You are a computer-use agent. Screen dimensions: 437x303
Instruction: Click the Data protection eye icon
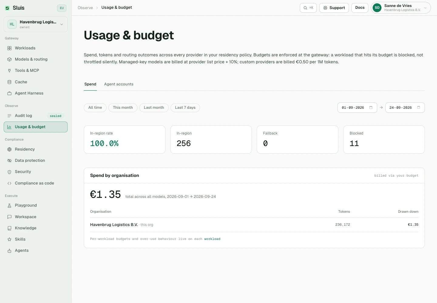9,161
